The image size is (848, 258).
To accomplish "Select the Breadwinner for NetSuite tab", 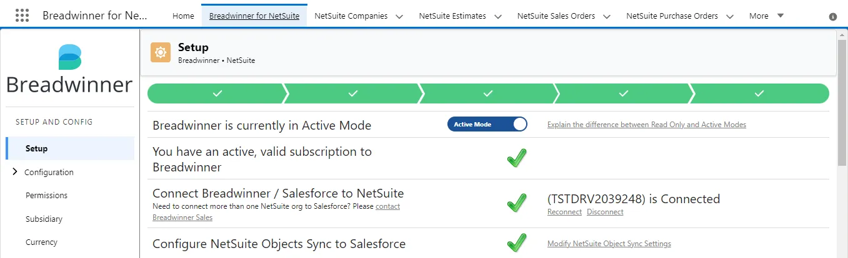I will [254, 16].
